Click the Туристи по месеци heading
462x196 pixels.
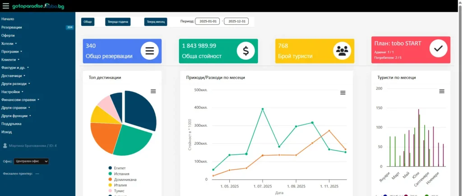click(396, 77)
